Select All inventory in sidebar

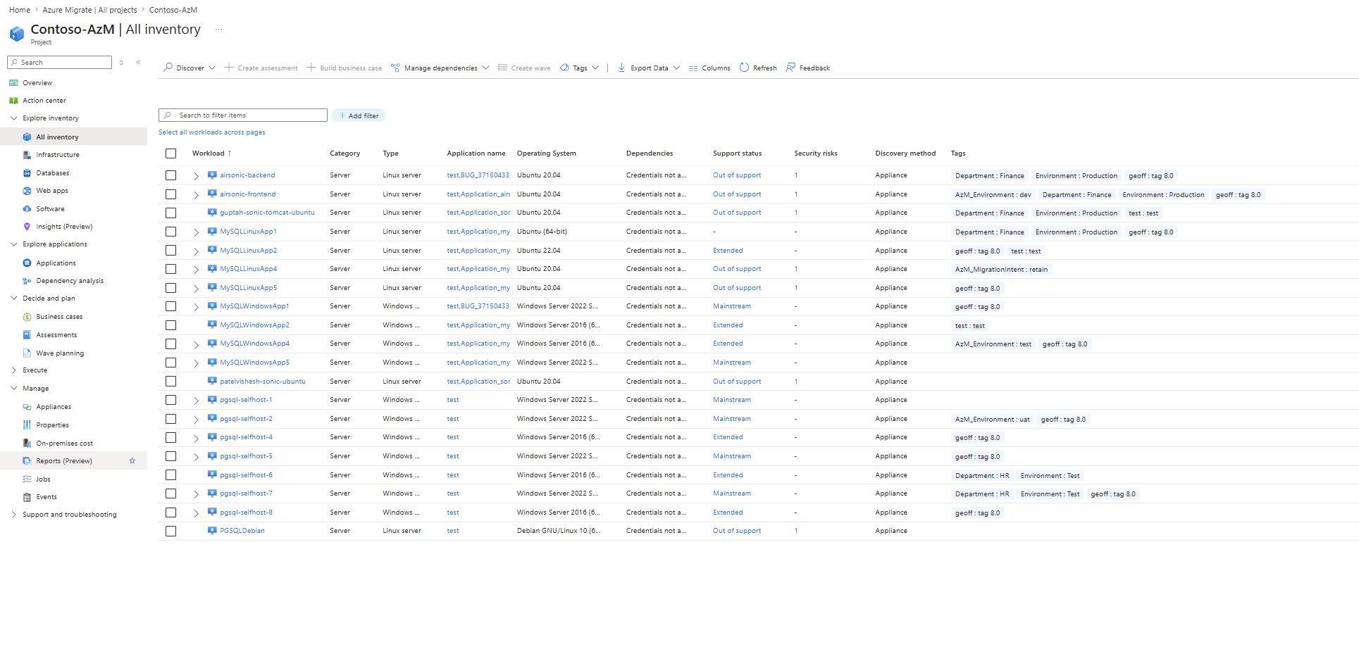(57, 137)
